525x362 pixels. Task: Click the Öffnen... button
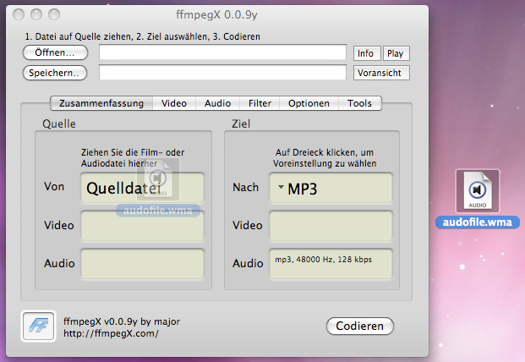[55, 52]
